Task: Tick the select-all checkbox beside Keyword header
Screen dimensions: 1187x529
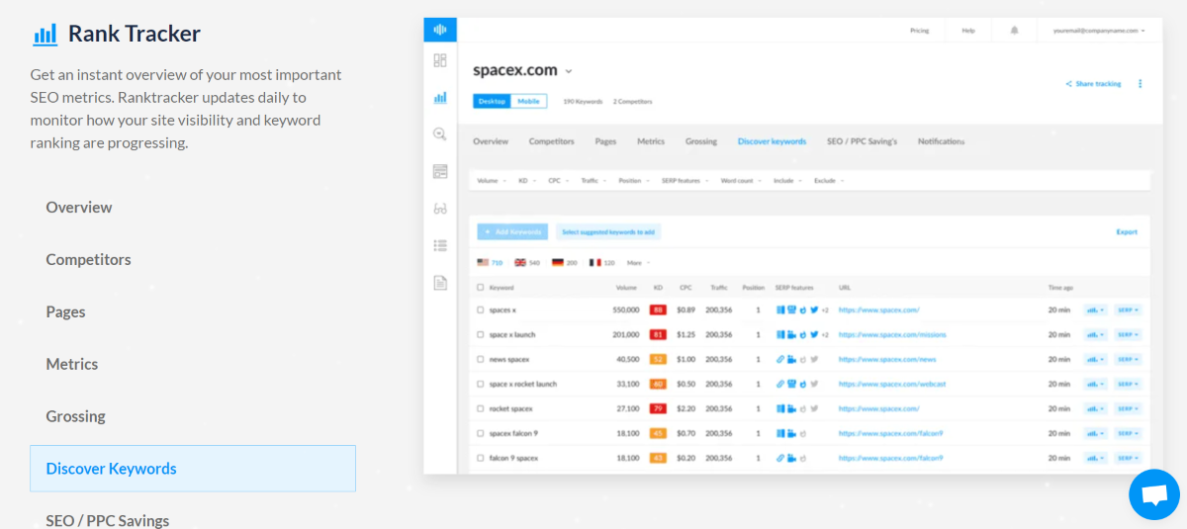Action: pyautogui.click(x=481, y=288)
